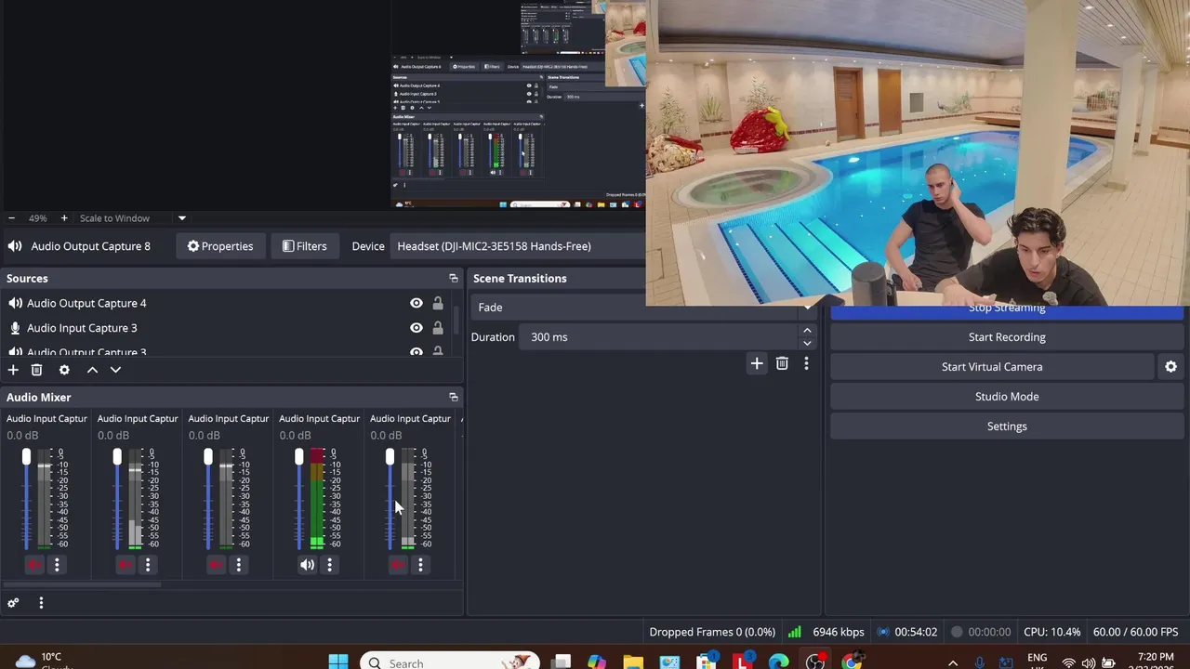
Task: Open three-dot menu of the unmuted mixer channel
Action: click(x=329, y=565)
